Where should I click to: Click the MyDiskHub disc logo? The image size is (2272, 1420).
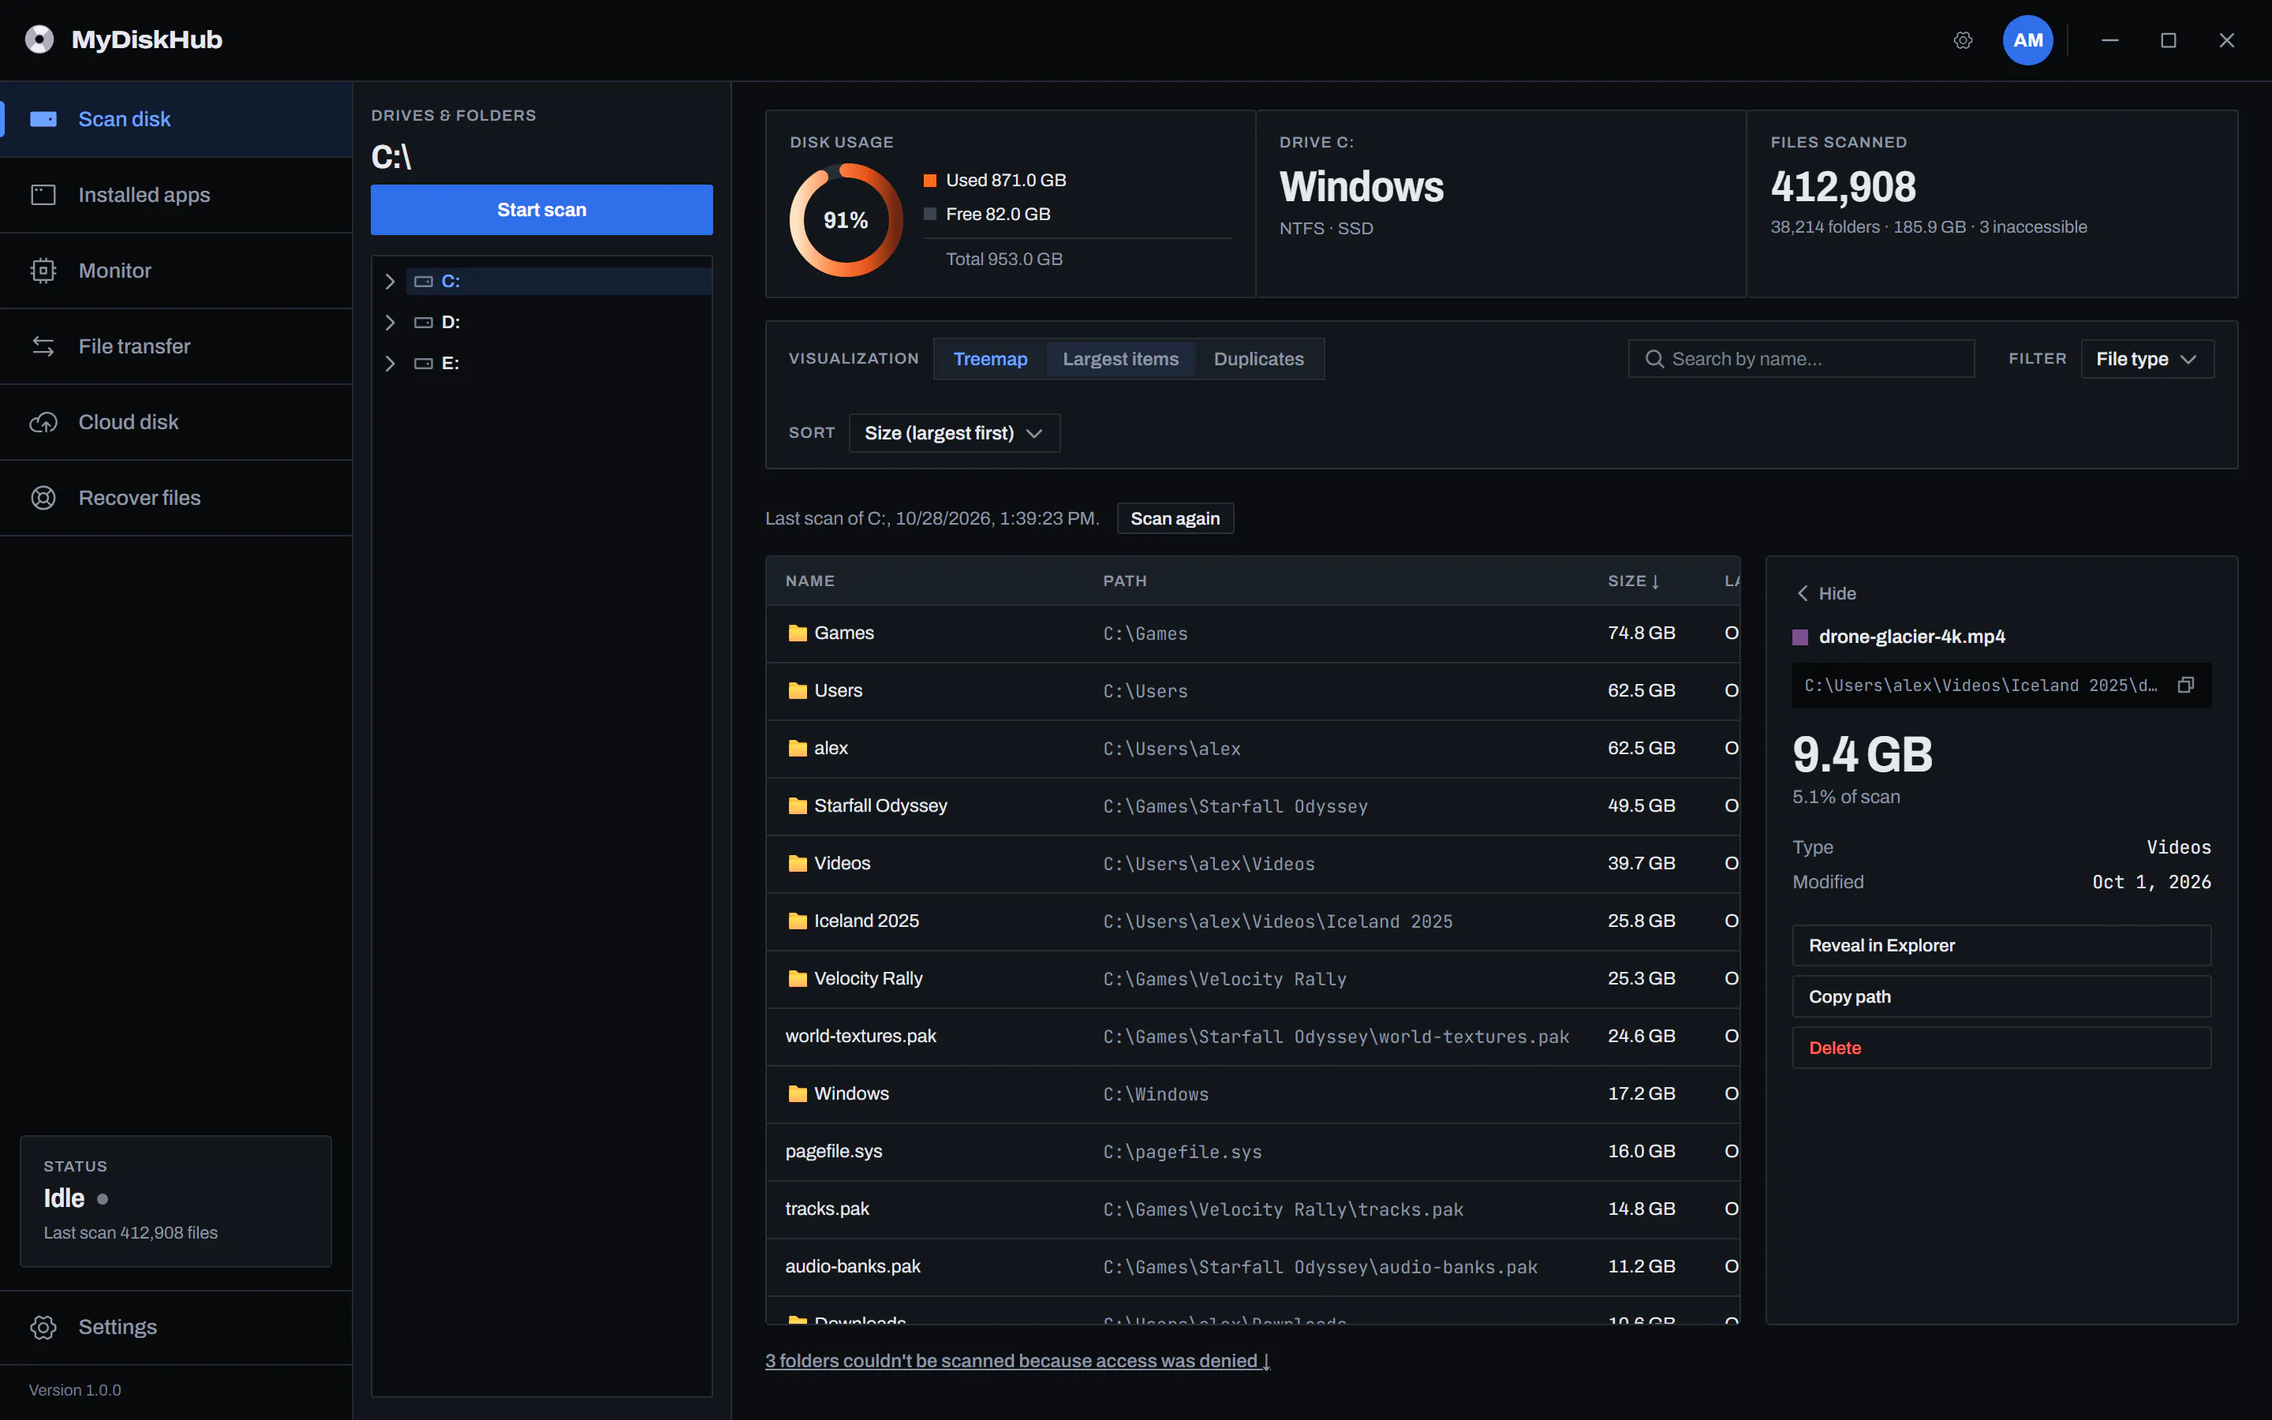(39, 39)
